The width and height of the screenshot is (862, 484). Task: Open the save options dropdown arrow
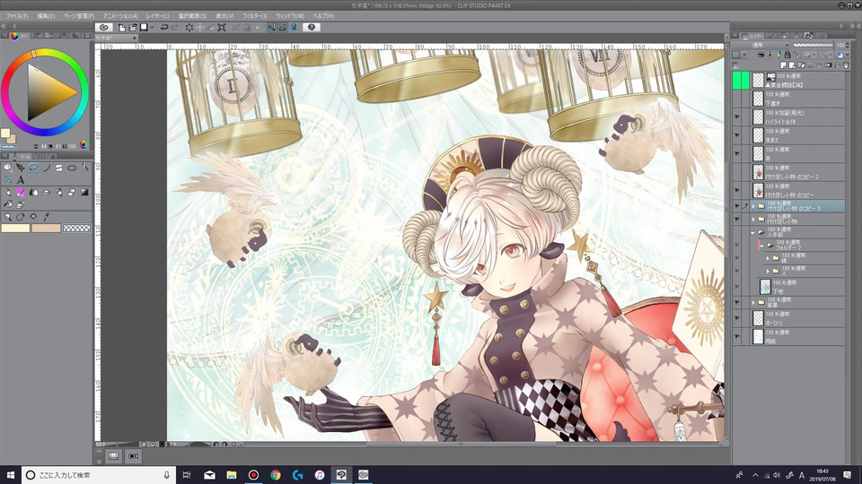[152, 28]
